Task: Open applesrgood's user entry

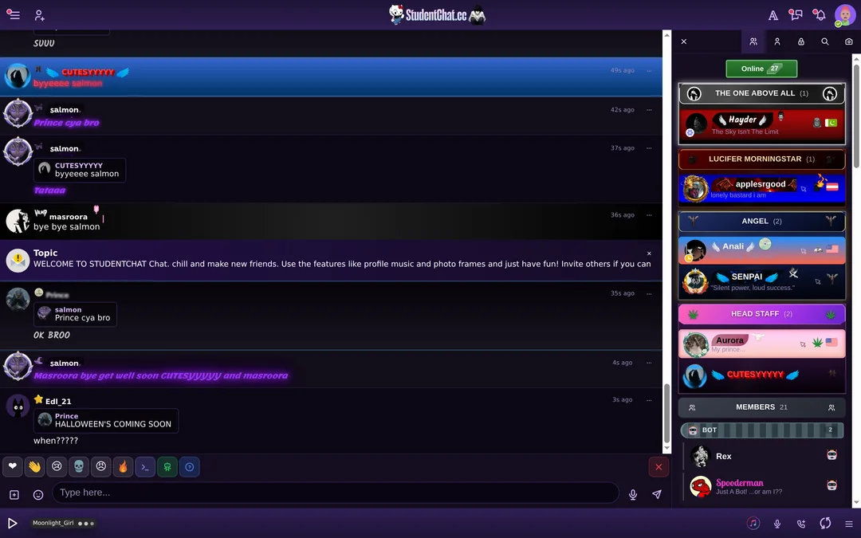Action: 761,188
